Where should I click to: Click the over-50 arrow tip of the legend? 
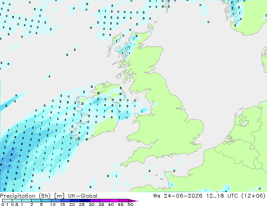click(x=133, y=201)
